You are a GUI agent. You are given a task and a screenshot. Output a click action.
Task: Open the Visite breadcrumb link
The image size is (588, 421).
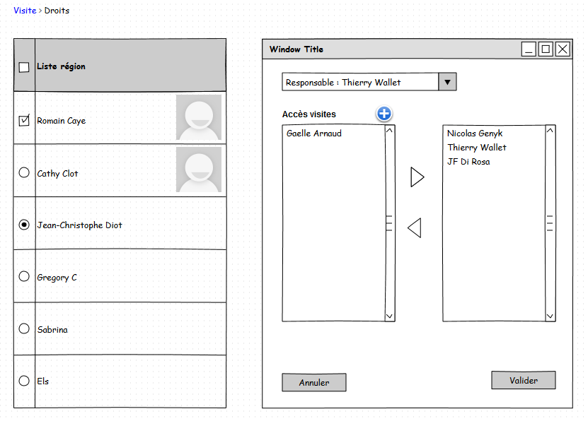(25, 11)
